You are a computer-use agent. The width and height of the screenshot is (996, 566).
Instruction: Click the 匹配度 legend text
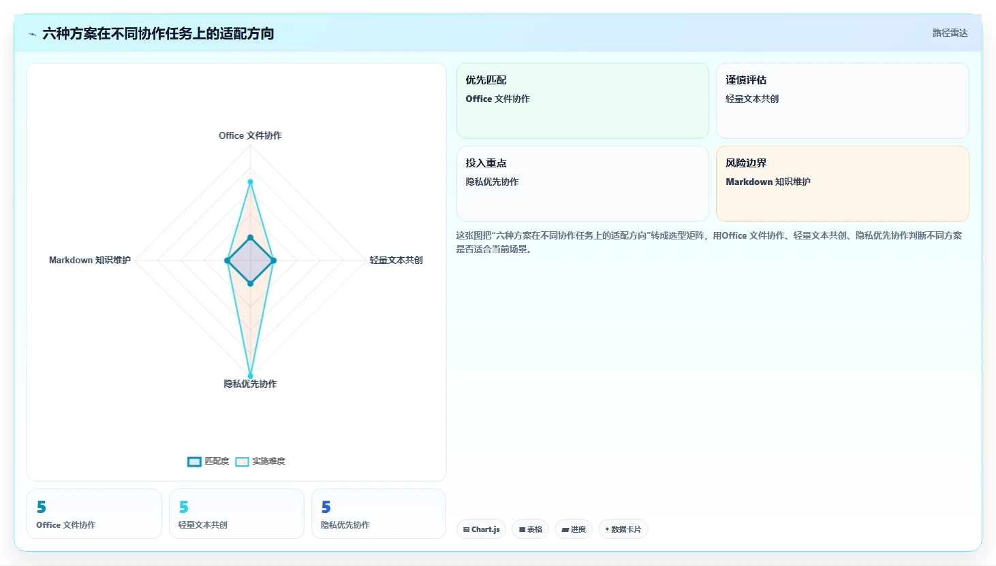(x=217, y=461)
